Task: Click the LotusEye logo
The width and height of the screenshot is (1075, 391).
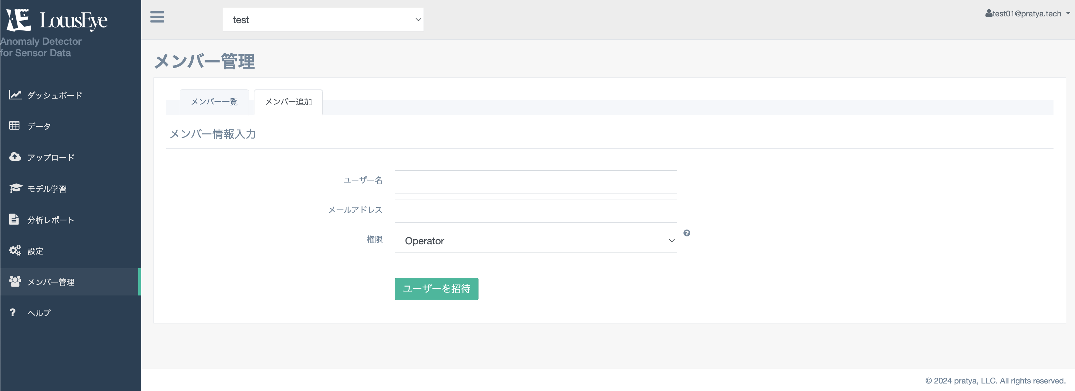Action: [57, 20]
